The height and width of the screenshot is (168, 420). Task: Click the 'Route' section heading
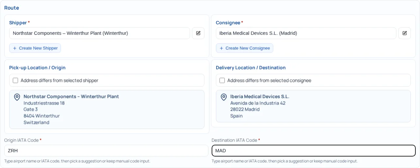pyautogui.click(x=11, y=8)
